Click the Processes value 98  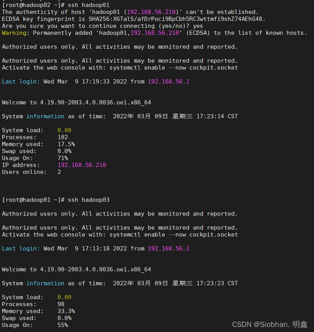click(61, 304)
